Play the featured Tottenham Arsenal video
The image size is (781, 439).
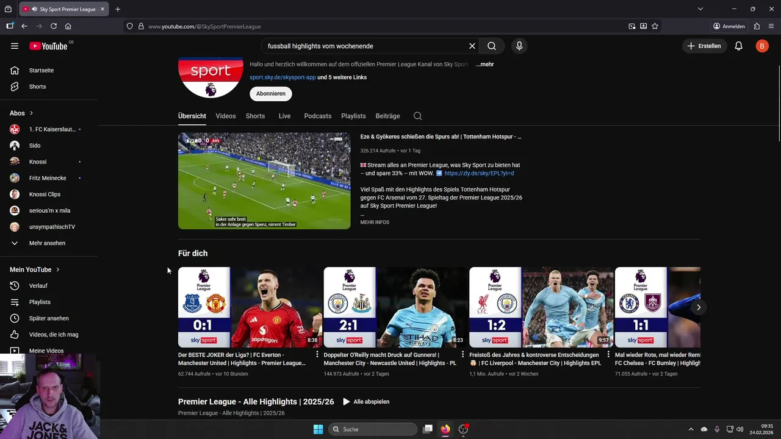click(264, 181)
